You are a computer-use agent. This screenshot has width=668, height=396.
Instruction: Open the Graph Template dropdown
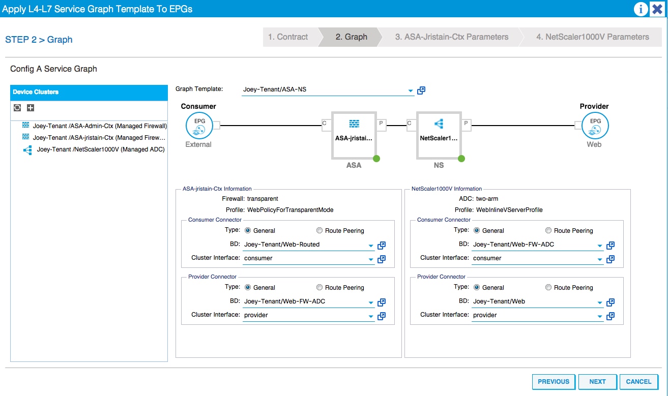pos(410,90)
